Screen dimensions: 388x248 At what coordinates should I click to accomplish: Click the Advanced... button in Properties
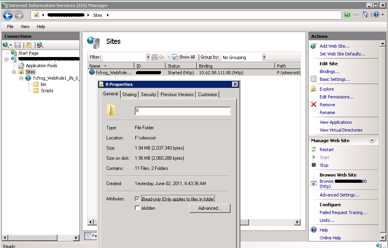coord(209,208)
